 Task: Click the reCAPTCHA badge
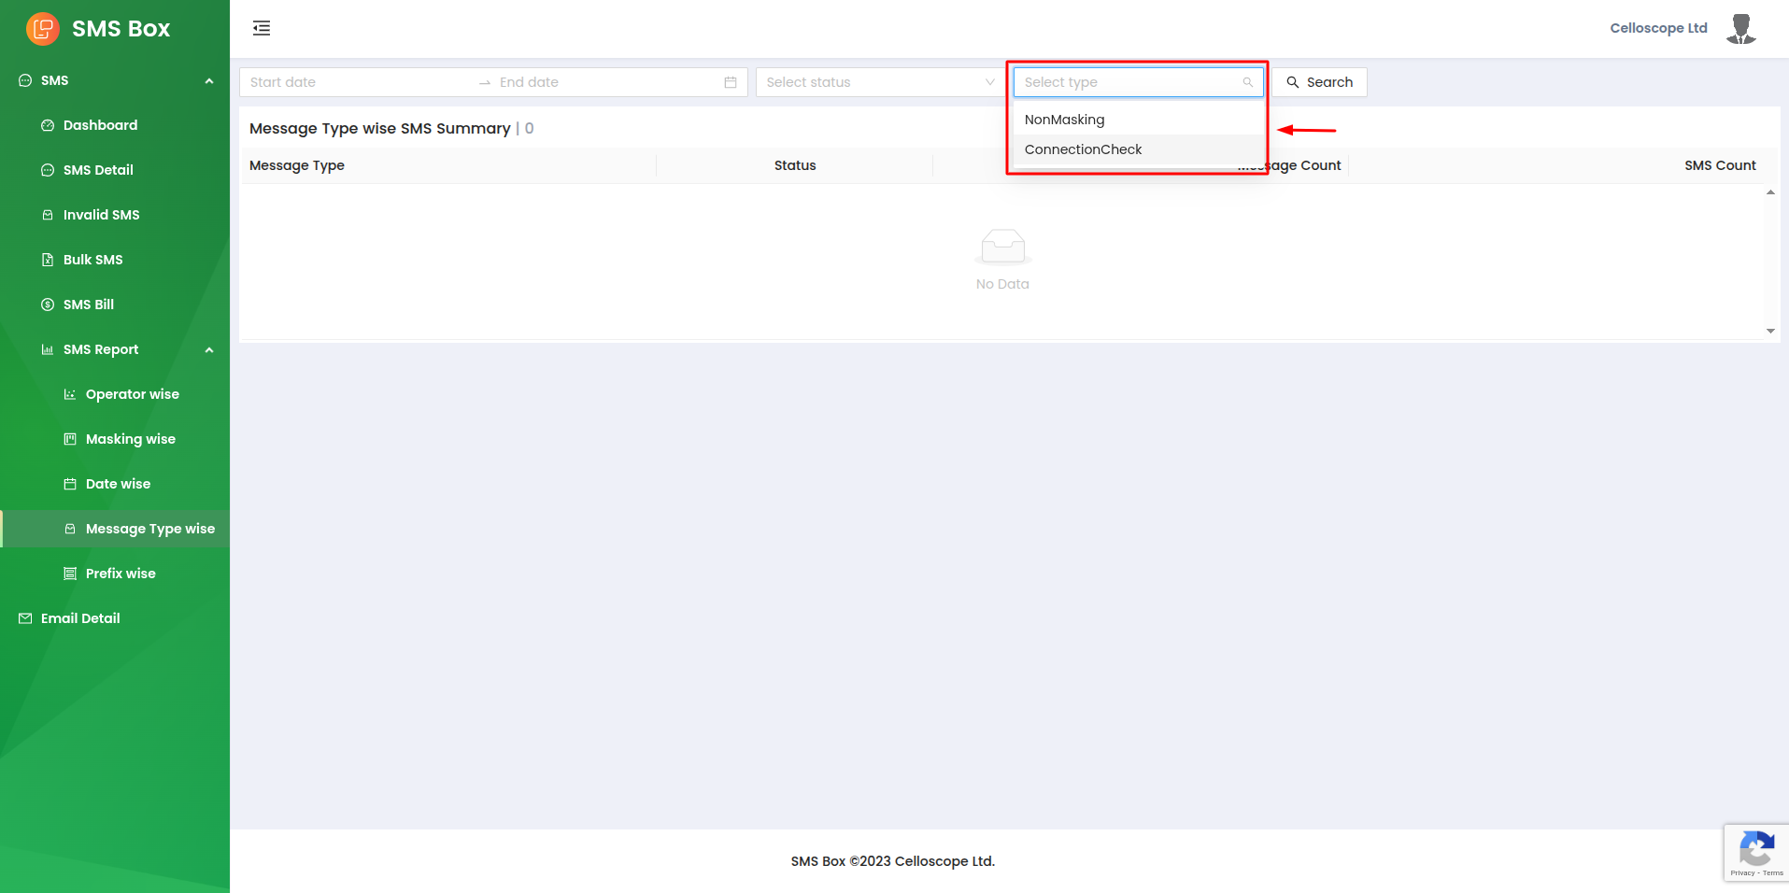pyautogui.click(x=1755, y=853)
